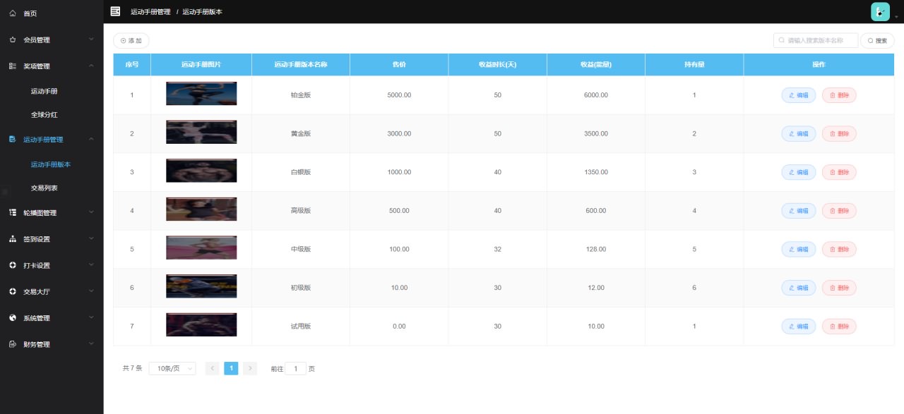Expand the 系统管理 menu chevron
Screen dimensions: 904x414
[91, 318]
